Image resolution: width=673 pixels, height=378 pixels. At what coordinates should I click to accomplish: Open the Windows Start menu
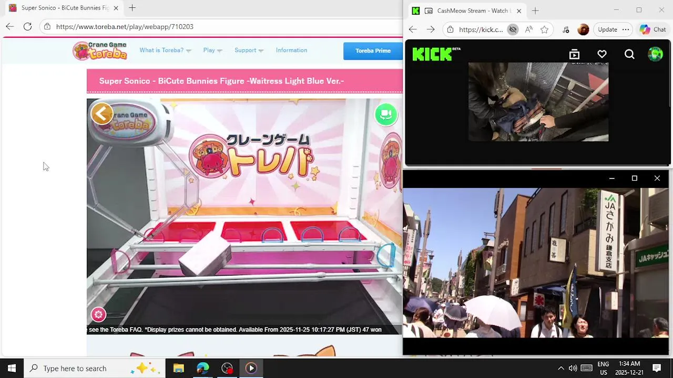[x=12, y=368]
